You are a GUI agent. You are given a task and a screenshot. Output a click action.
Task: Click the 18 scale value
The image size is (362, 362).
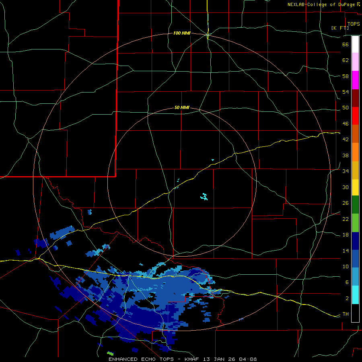(x=346, y=235)
